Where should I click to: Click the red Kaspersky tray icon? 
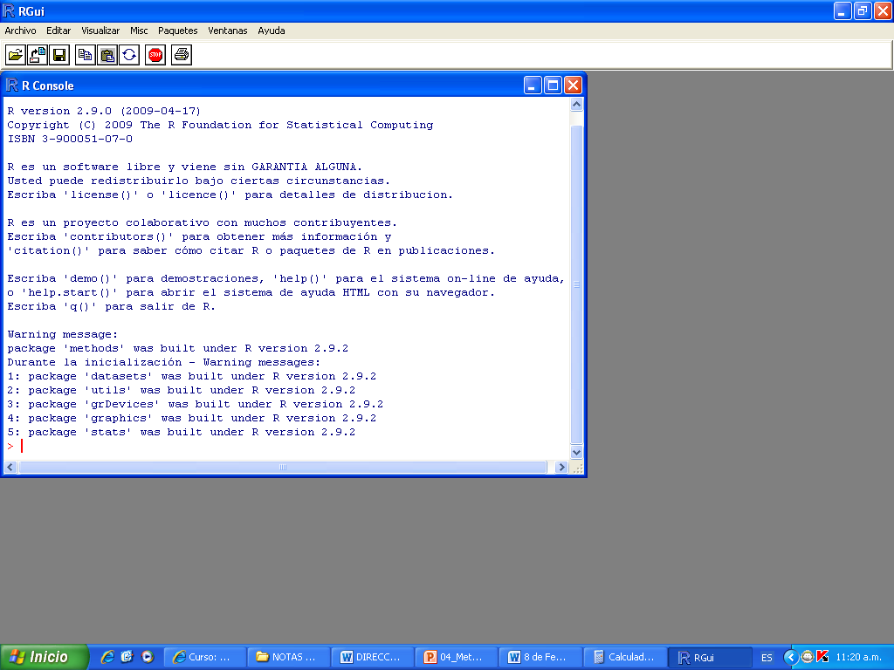coord(822,657)
